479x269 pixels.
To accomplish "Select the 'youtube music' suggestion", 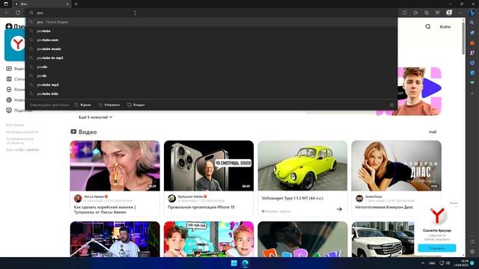I will click(x=211, y=49).
